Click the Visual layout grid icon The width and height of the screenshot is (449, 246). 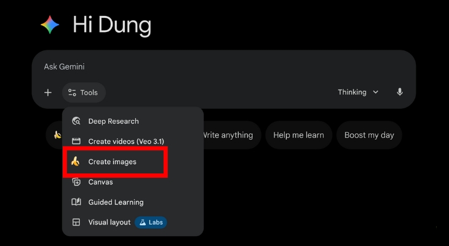coord(76,222)
